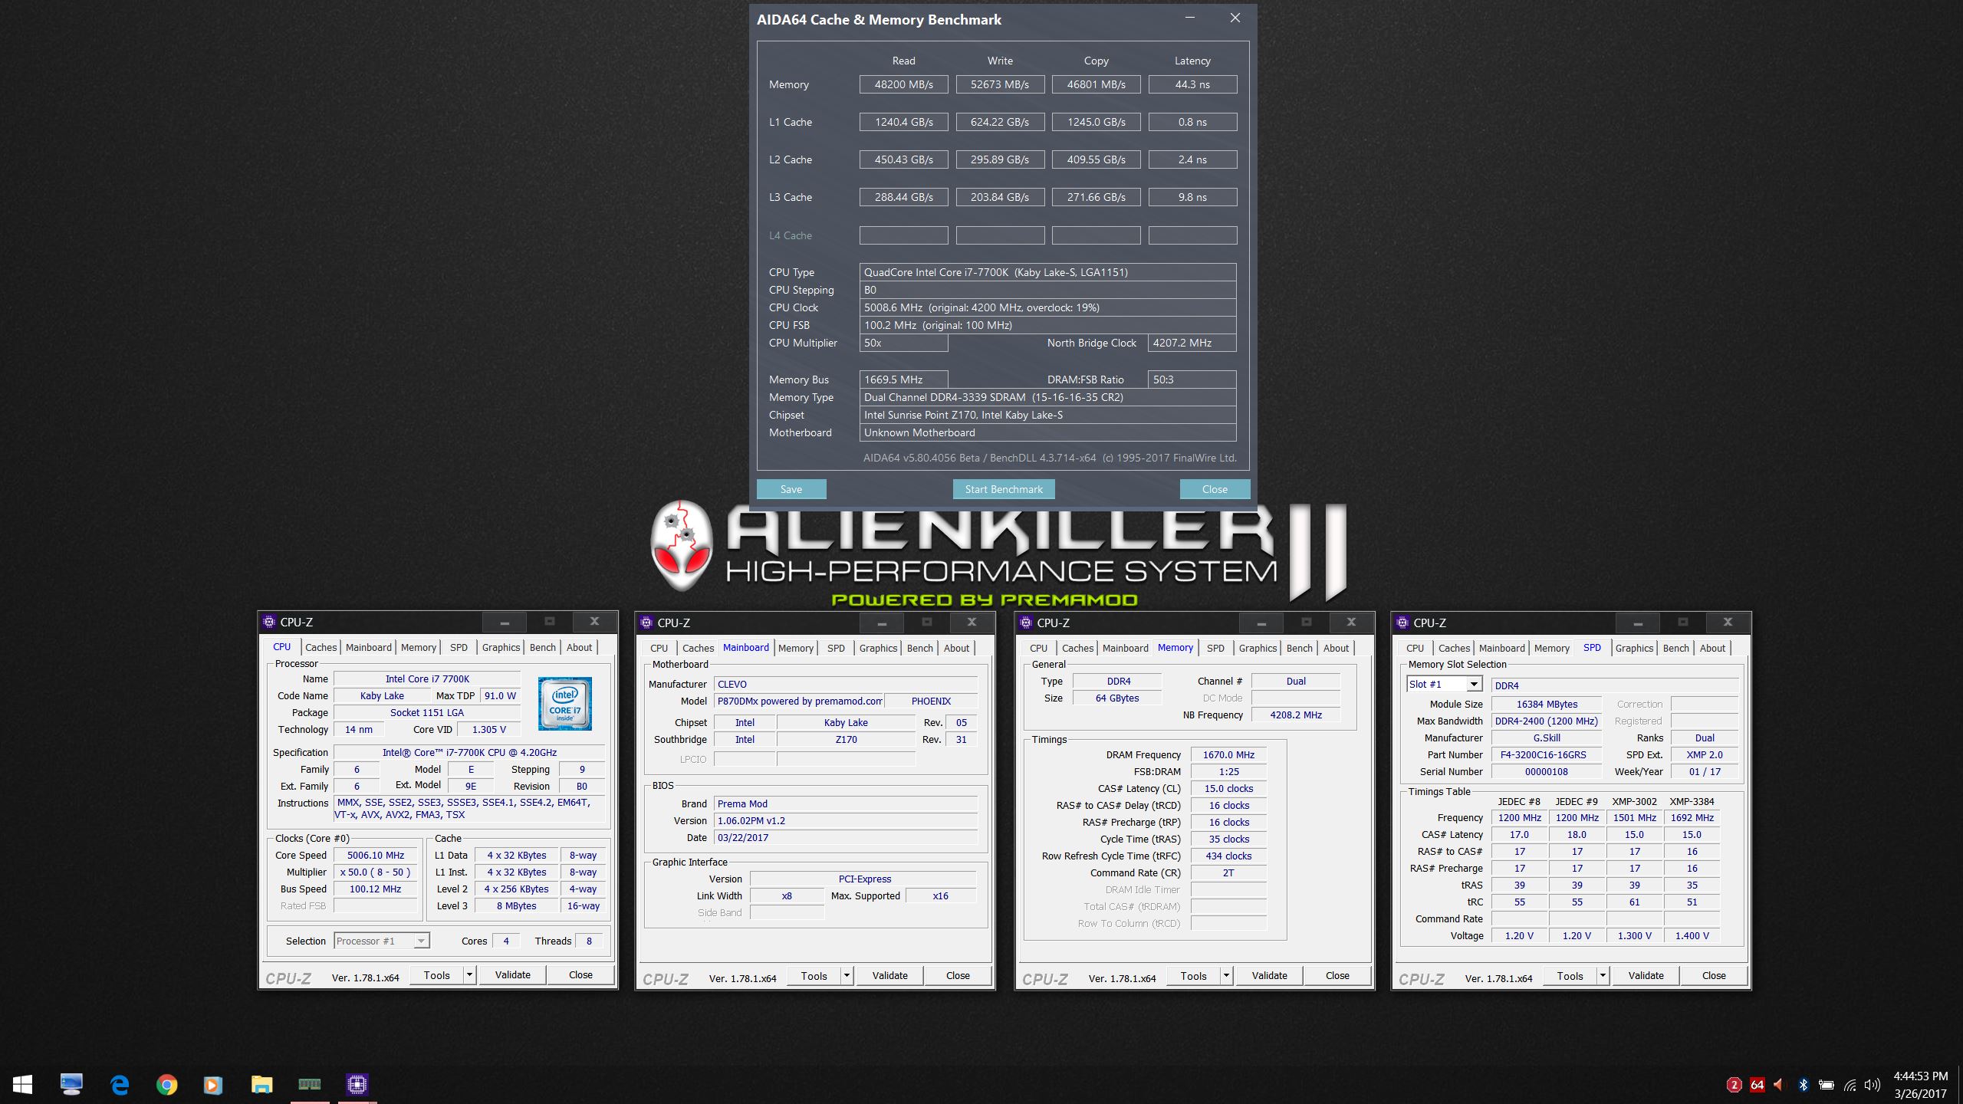Click the Bluetooth tray icon
Viewport: 1963px width, 1104px height.
tap(1804, 1085)
